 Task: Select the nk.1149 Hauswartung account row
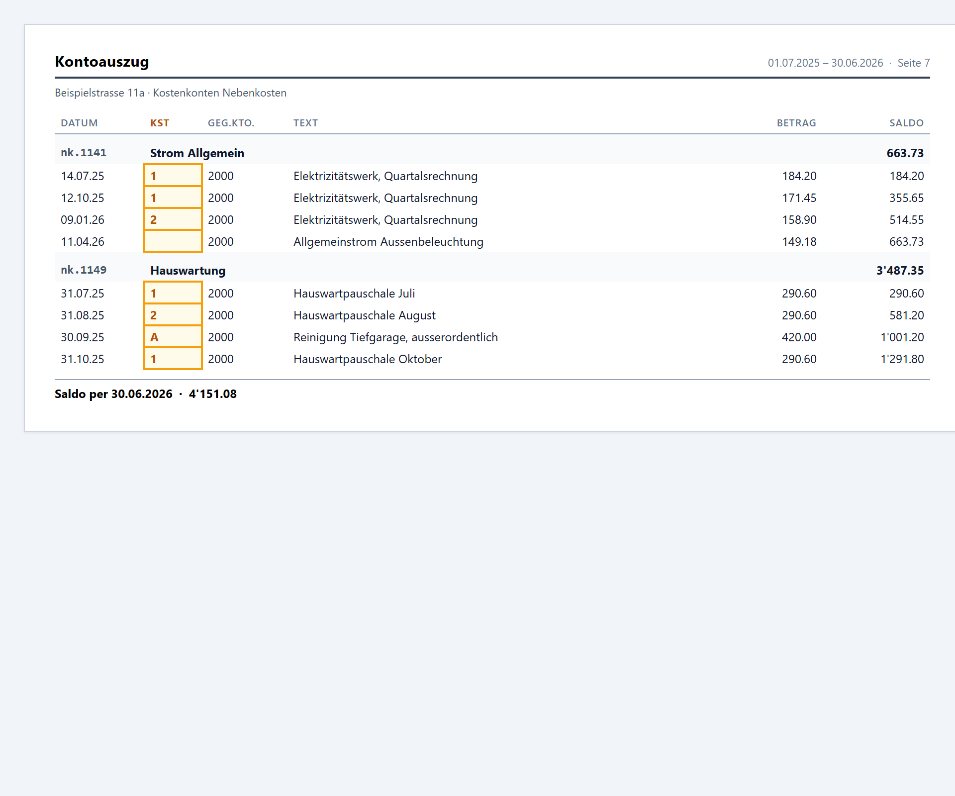[x=492, y=270]
